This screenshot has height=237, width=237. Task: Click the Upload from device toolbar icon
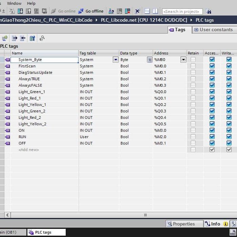point(28,11)
